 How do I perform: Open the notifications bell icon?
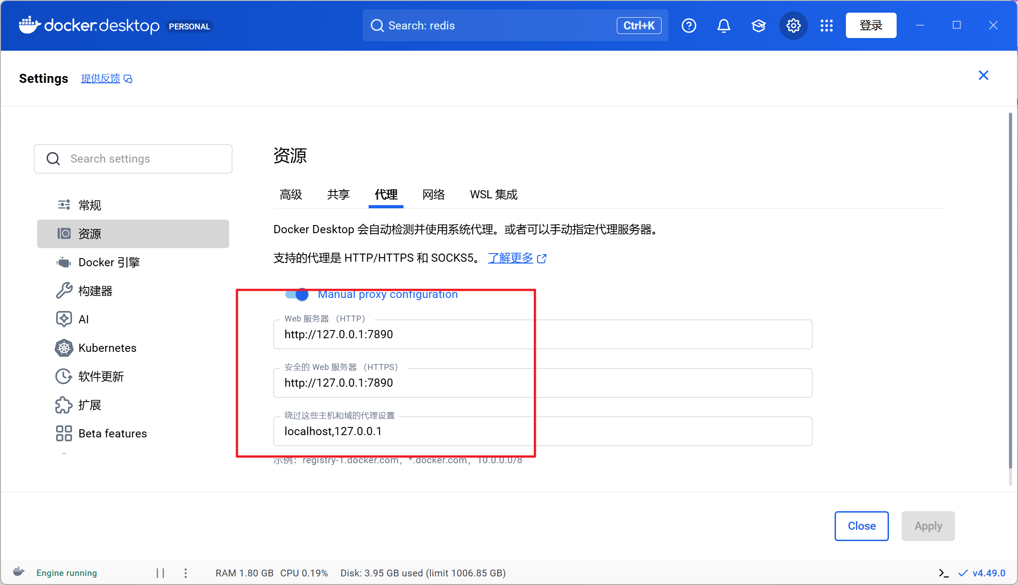click(x=724, y=26)
